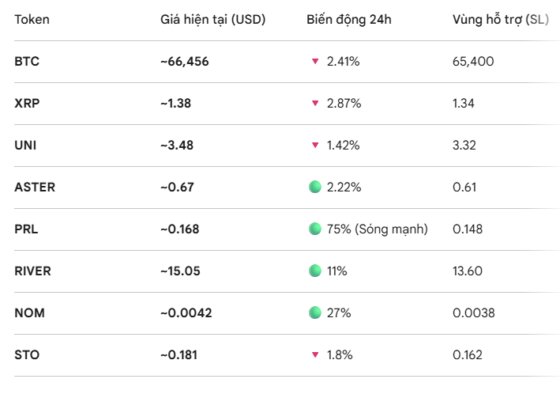Select the STO token name
The width and height of the screenshot is (560, 394).
[x=27, y=355]
